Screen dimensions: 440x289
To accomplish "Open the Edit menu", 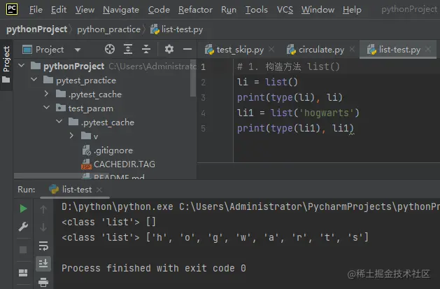I will 59,10.
